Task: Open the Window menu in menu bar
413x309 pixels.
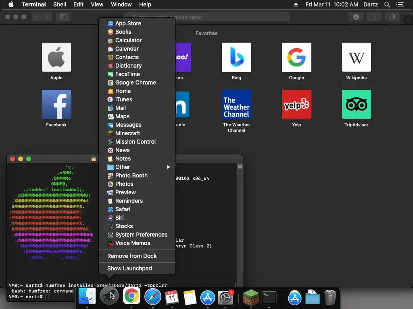Action: [x=121, y=4]
